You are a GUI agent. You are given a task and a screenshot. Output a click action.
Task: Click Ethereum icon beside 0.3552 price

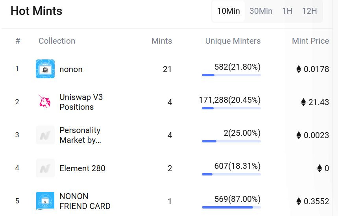coord(299,201)
